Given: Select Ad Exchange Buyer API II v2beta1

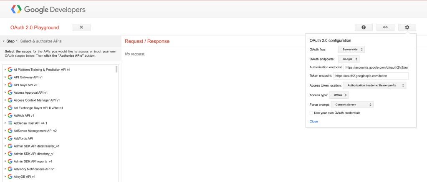Looking at the screenshot, I should [38, 108].
